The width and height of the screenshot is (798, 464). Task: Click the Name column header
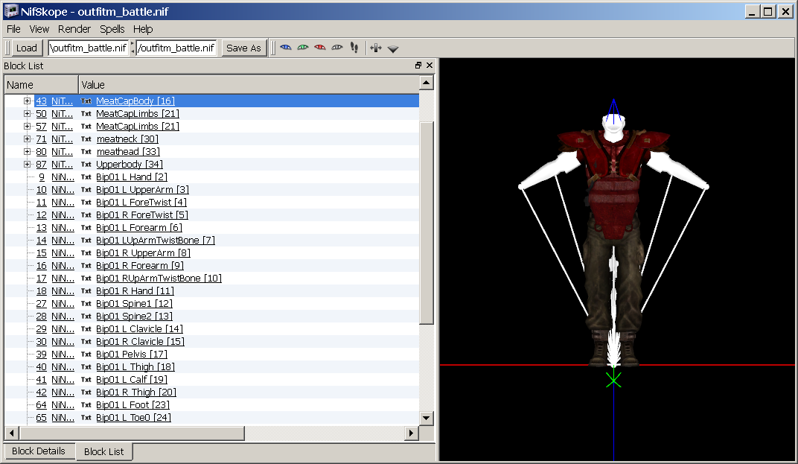click(41, 85)
